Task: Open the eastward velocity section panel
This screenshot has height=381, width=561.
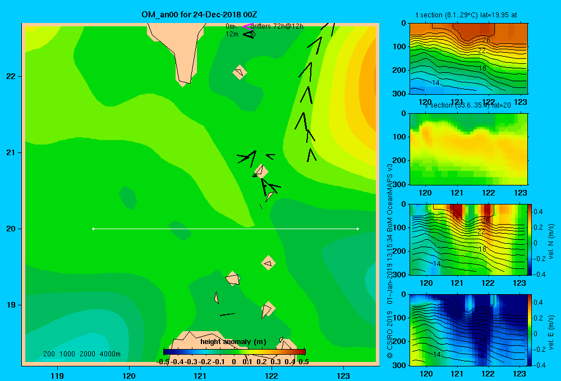Action: coord(468,330)
